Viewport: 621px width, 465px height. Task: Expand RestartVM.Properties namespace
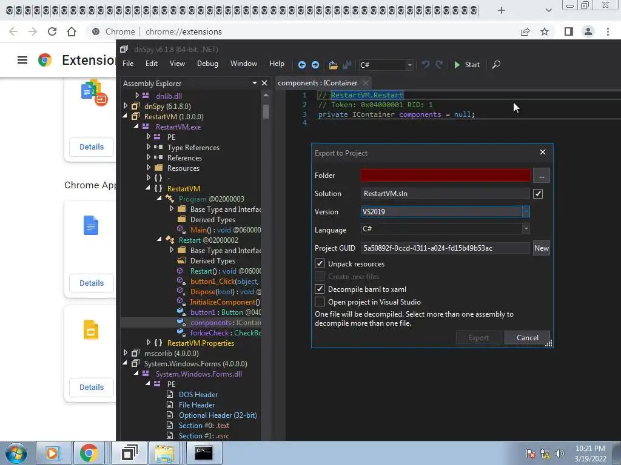149,343
